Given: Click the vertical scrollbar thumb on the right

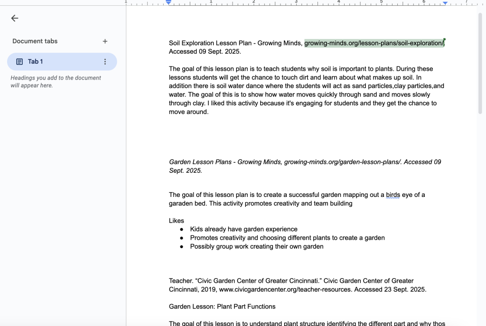Looking at the screenshot, I should point(480,62).
